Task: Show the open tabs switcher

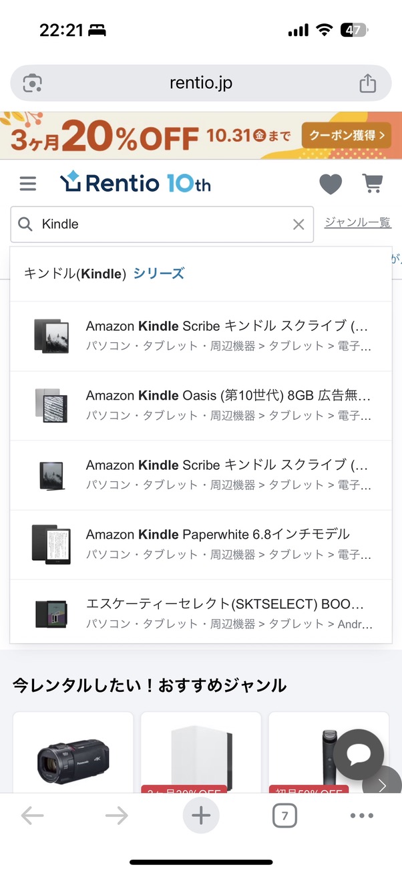Action: click(285, 816)
